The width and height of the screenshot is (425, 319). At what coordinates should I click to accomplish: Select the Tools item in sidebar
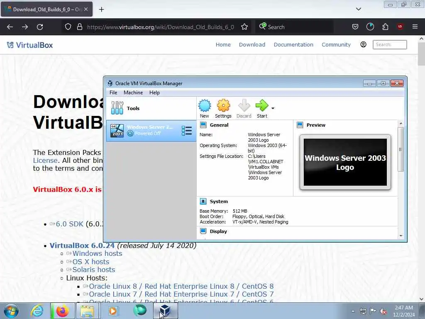tap(151, 108)
